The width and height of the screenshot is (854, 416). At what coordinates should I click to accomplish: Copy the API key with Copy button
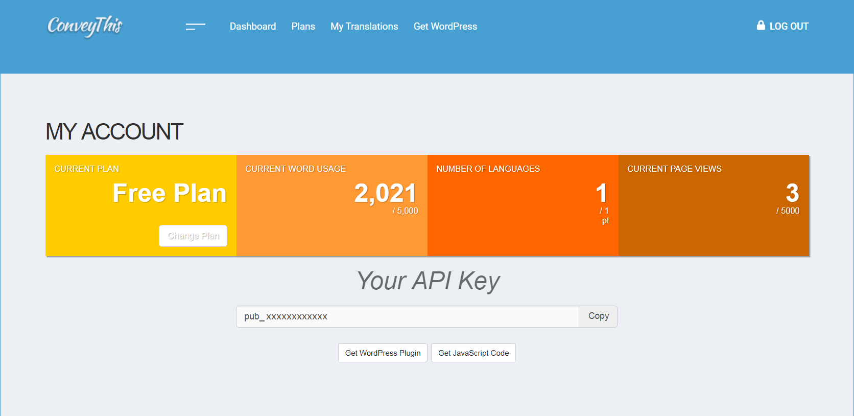coord(598,316)
